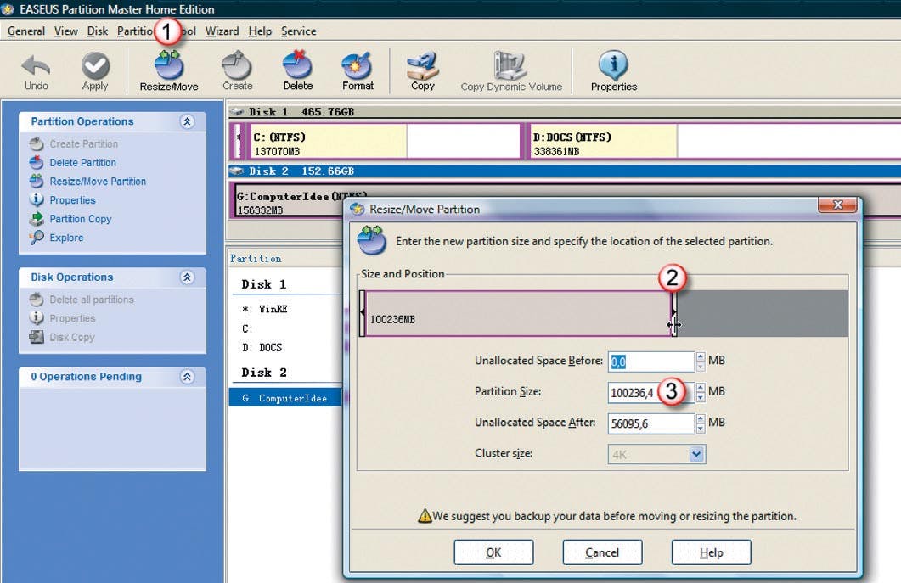Open the Help menu

(x=260, y=31)
